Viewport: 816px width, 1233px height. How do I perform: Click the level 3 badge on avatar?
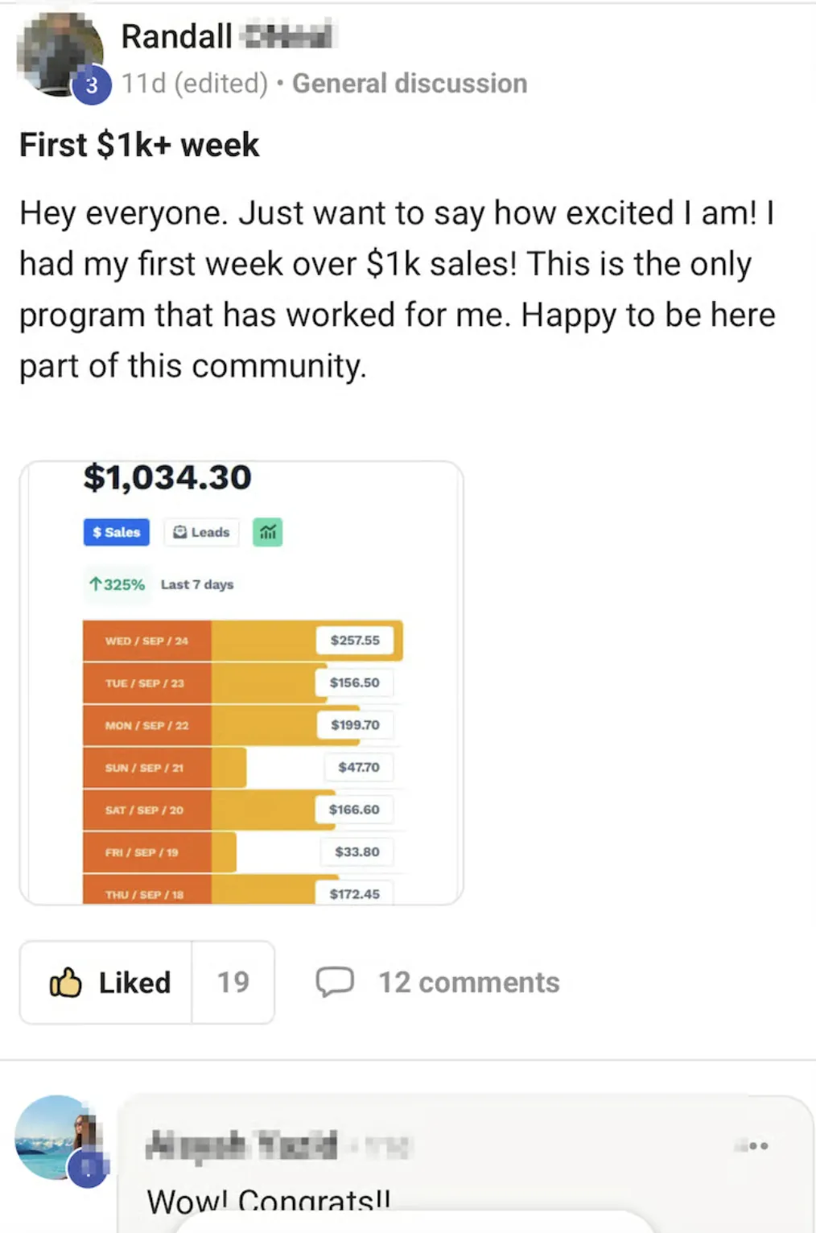click(x=92, y=85)
